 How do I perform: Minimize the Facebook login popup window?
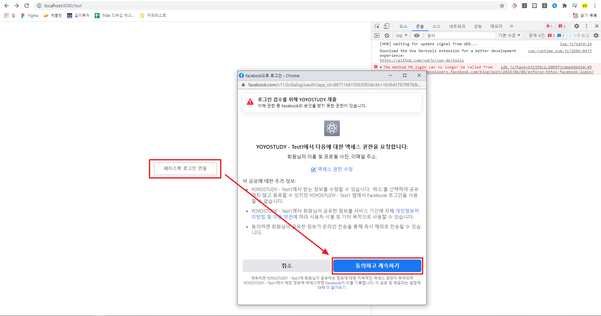coord(390,75)
